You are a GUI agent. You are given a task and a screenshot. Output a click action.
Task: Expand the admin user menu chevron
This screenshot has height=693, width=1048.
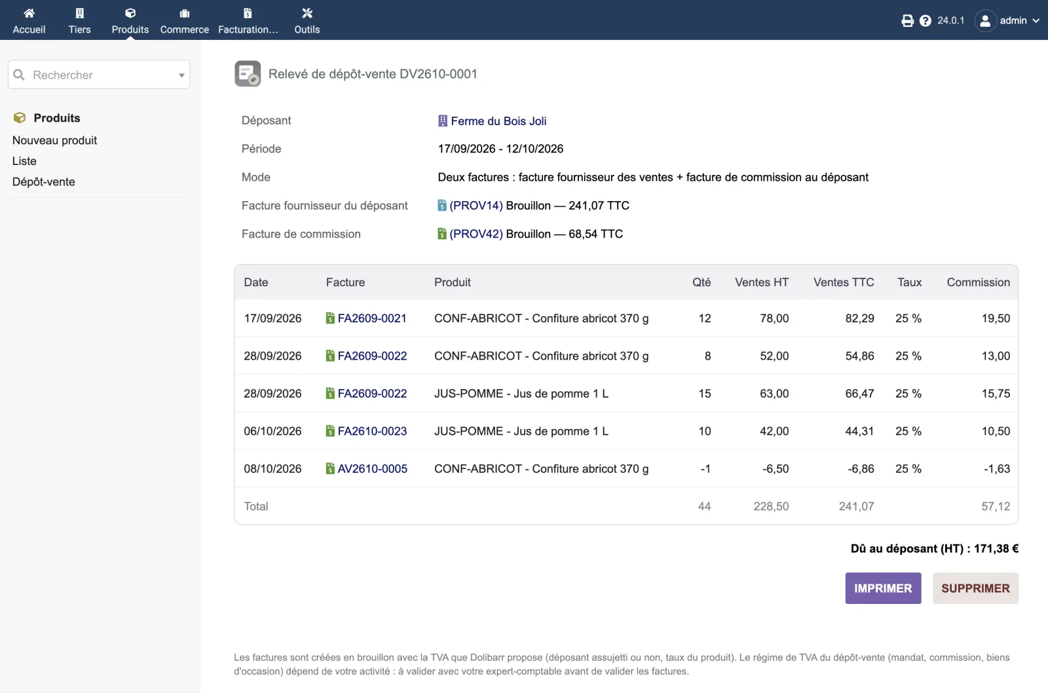[x=1036, y=21]
